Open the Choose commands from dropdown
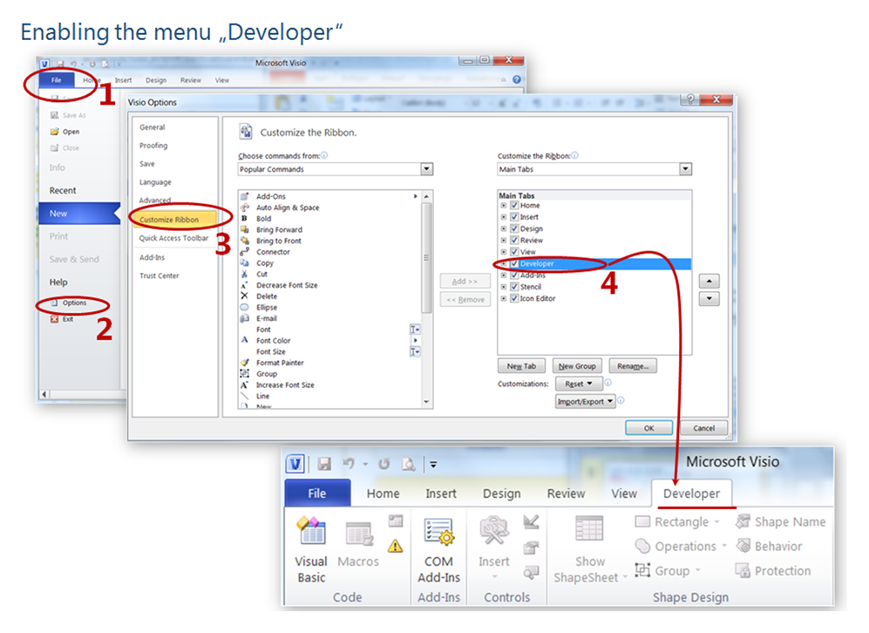Image resolution: width=869 pixels, height=633 pixels. (x=426, y=169)
